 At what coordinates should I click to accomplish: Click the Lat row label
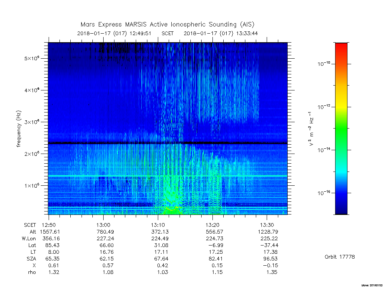pyautogui.click(x=32, y=245)
